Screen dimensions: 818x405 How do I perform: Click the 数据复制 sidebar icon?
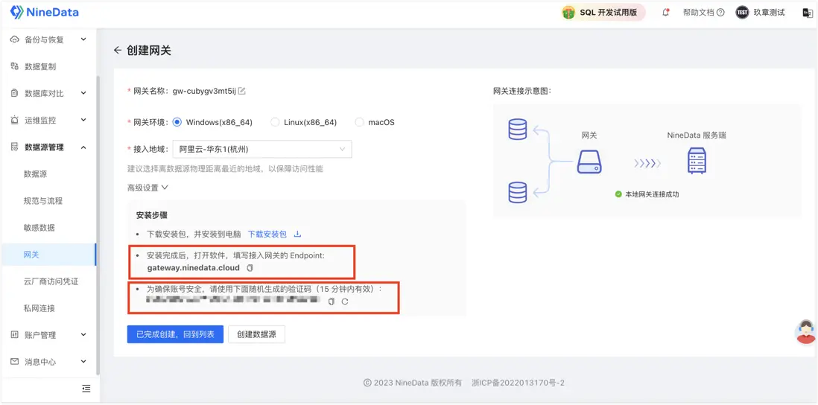coord(15,66)
